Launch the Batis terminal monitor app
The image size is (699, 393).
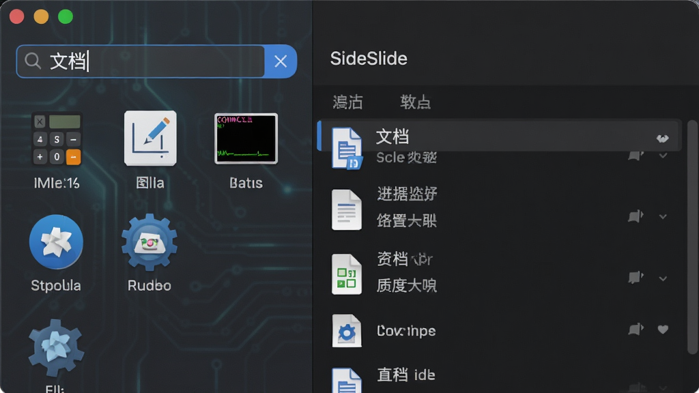(246, 139)
